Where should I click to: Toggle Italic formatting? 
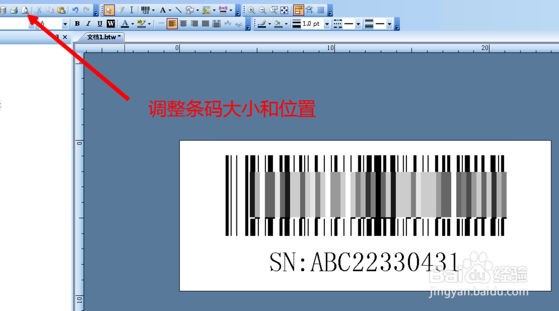pos(88,24)
